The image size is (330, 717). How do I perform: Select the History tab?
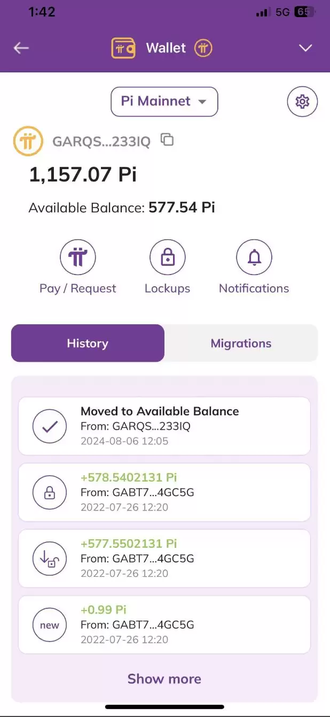click(x=88, y=343)
